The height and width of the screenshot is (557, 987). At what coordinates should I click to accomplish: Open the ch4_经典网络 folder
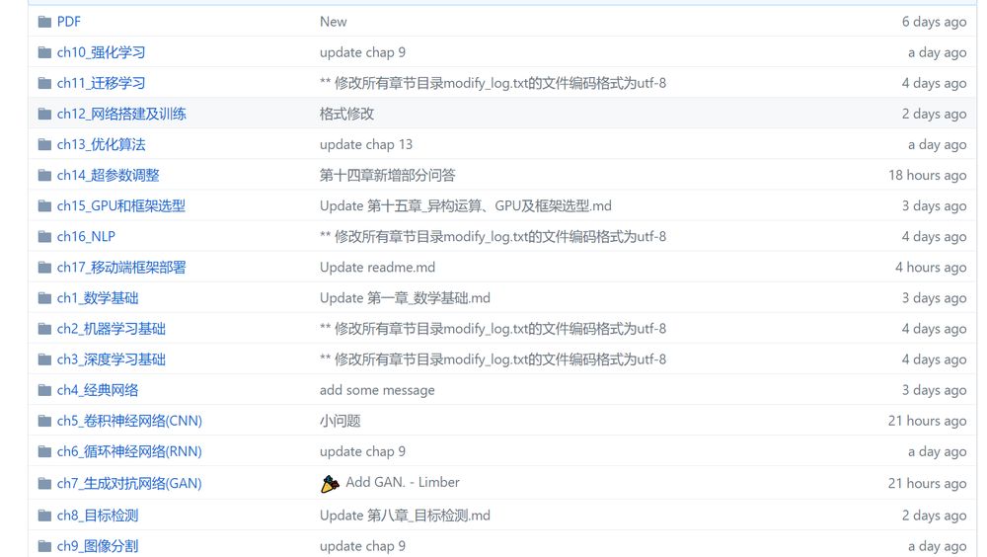98,390
